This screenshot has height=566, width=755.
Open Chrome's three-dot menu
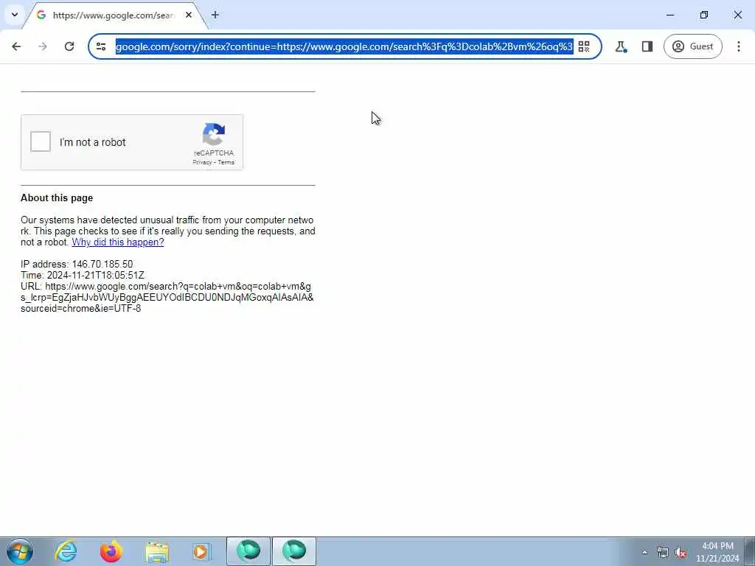point(739,46)
